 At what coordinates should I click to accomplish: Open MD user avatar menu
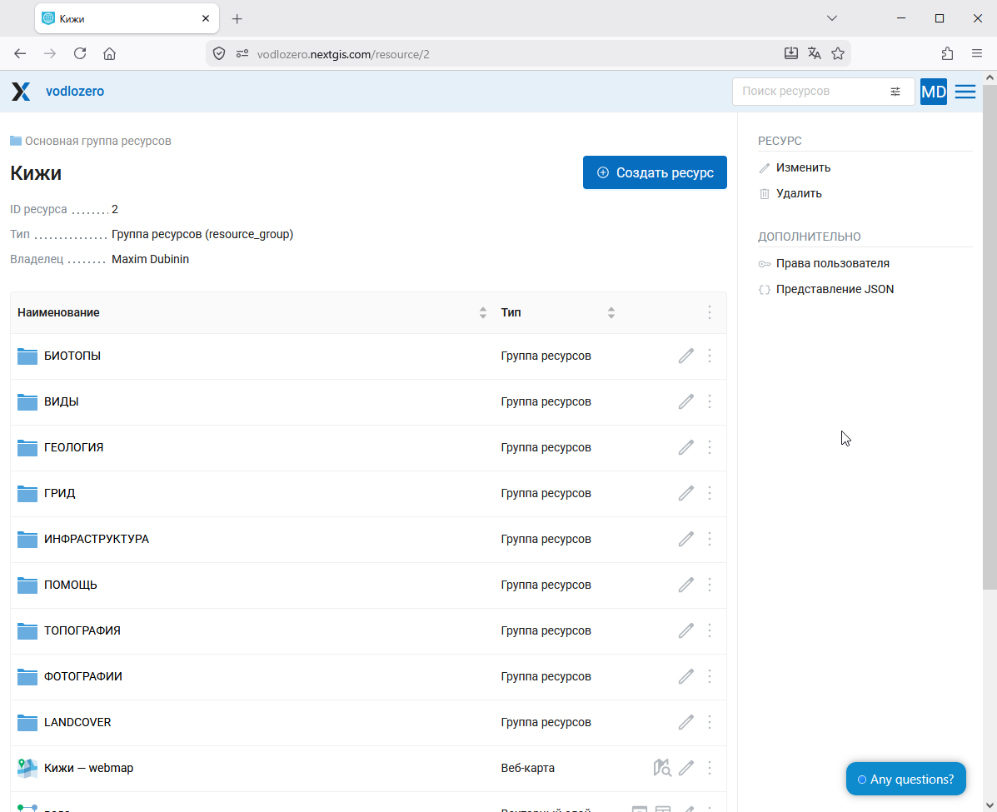click(x=934, y=92)
